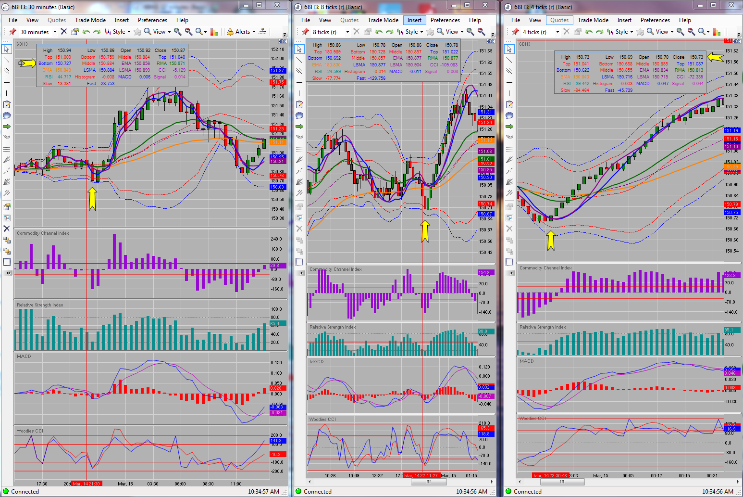Click 151.87 blue price label in 30 minutes chart
Viewport: 743px width, 497px height.
pyautogui.click(x=277, y=70)
